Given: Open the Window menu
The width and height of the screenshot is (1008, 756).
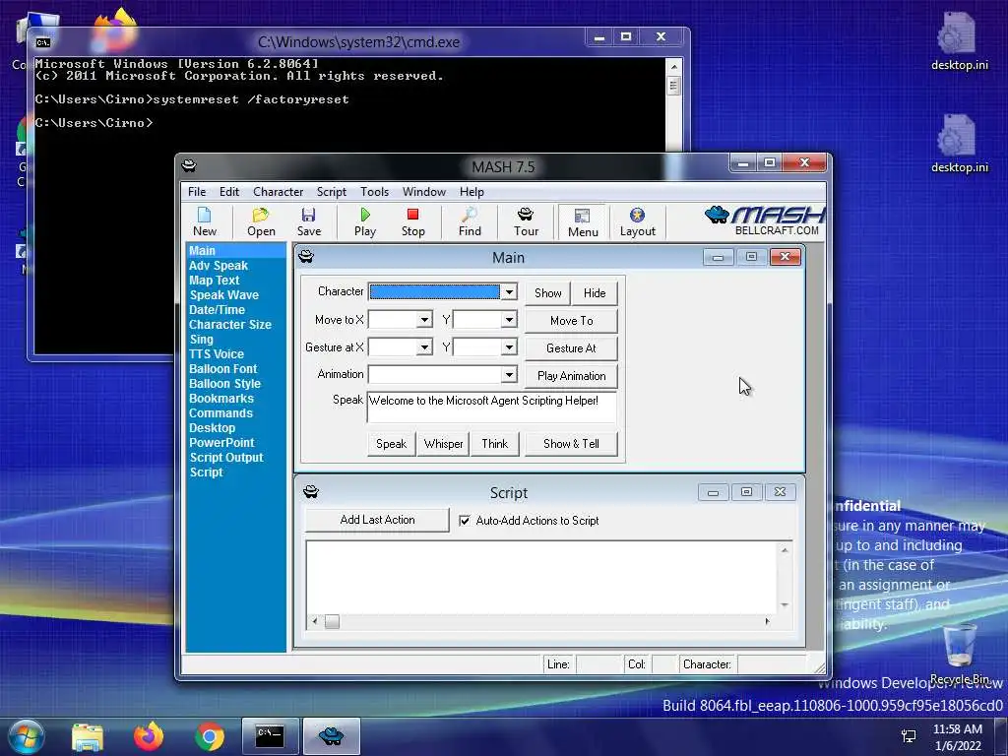Looking at the screenshot, I should tap(423, 192).
